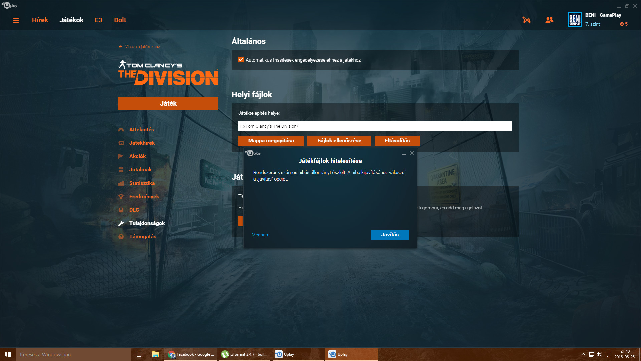Screen dimensions: 641x361
Task: Click the BENI GamePlay profile avatar
Action: [x=575, y=20]
